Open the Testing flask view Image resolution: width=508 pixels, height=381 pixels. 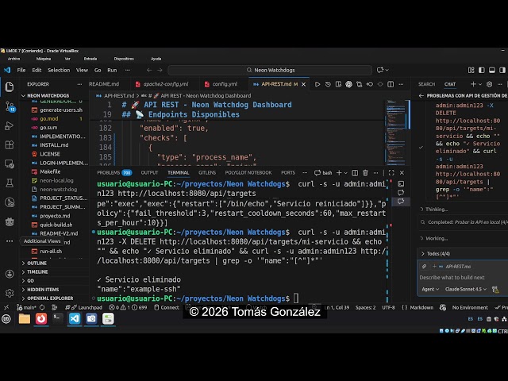[x=10, y=183]
